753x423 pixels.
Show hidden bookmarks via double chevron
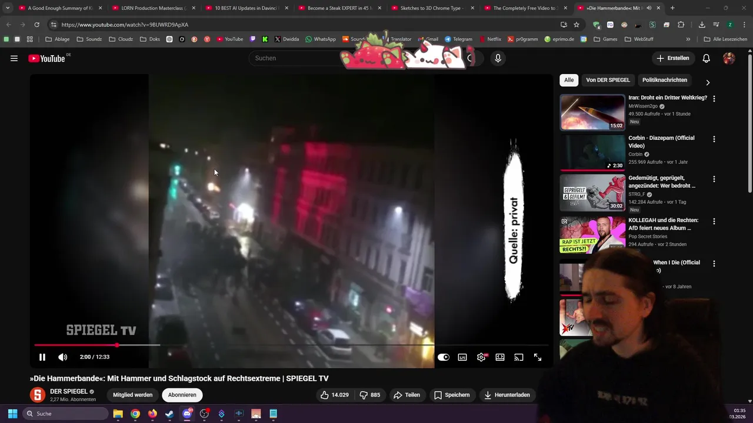coord(688,39)
